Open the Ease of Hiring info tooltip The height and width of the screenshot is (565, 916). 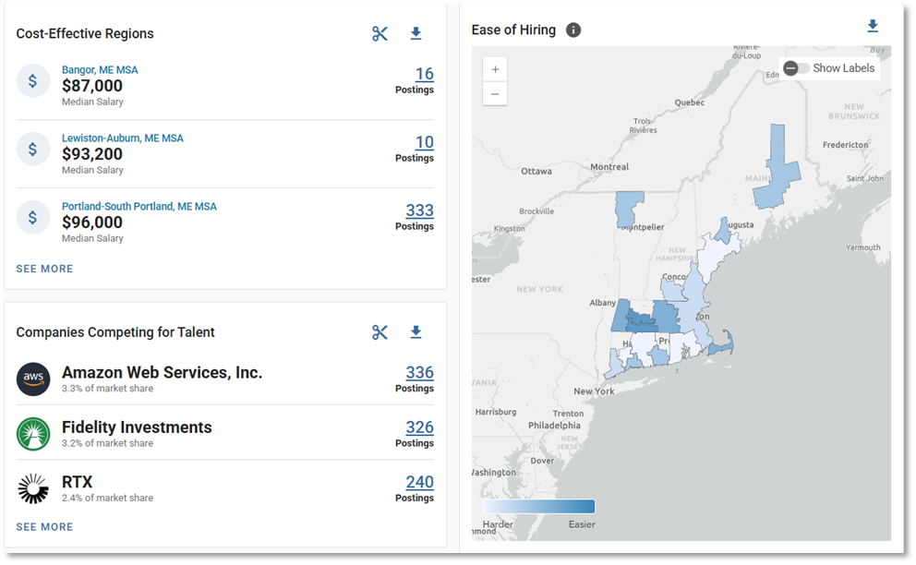pyautogui.click(x=572, y=30)
